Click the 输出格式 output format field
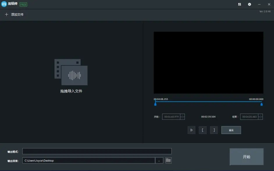The width and height of the screenshot is (274, 171). [x=97, y=151]
